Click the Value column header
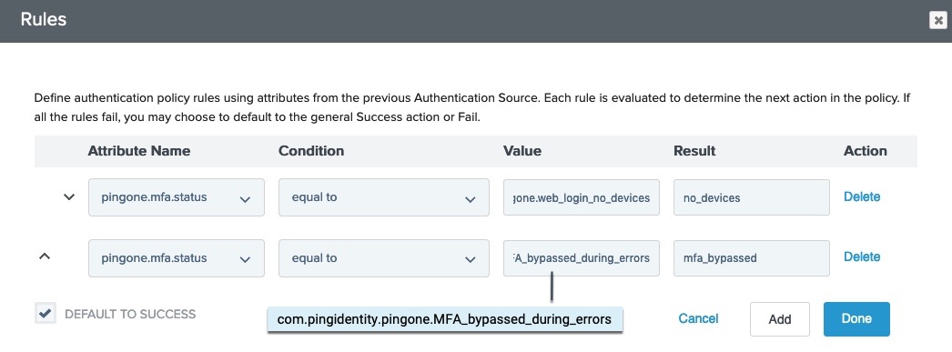Image resolution: width=952 pixels, height=352 pixels. [522, 150]
